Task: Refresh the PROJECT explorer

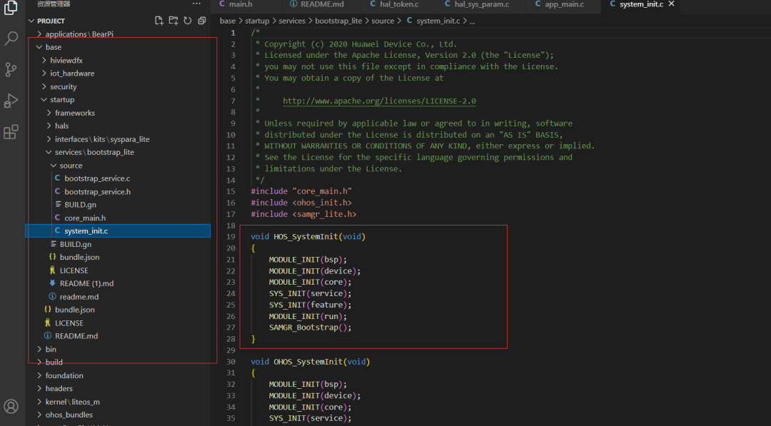Action: coord(187,21)
